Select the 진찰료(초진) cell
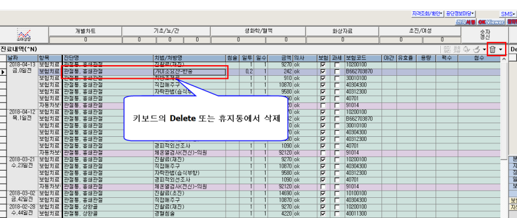Screen dimensions: 517x218 click(x=190, y=194)
